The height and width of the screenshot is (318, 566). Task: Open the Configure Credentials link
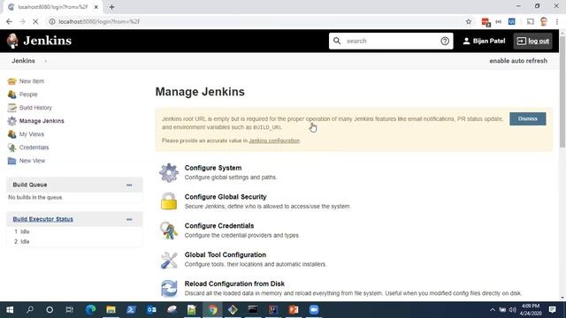219,226
